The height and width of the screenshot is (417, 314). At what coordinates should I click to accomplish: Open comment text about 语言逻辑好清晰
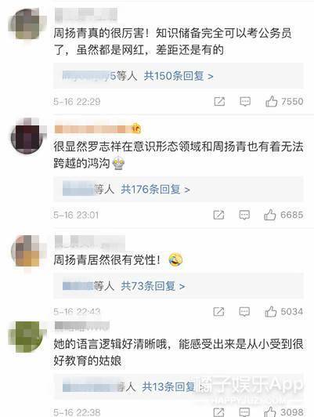179,353
